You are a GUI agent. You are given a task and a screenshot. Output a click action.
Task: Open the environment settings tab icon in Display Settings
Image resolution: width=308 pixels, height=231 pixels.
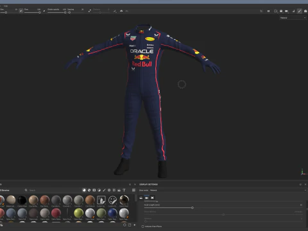[141, 198]
